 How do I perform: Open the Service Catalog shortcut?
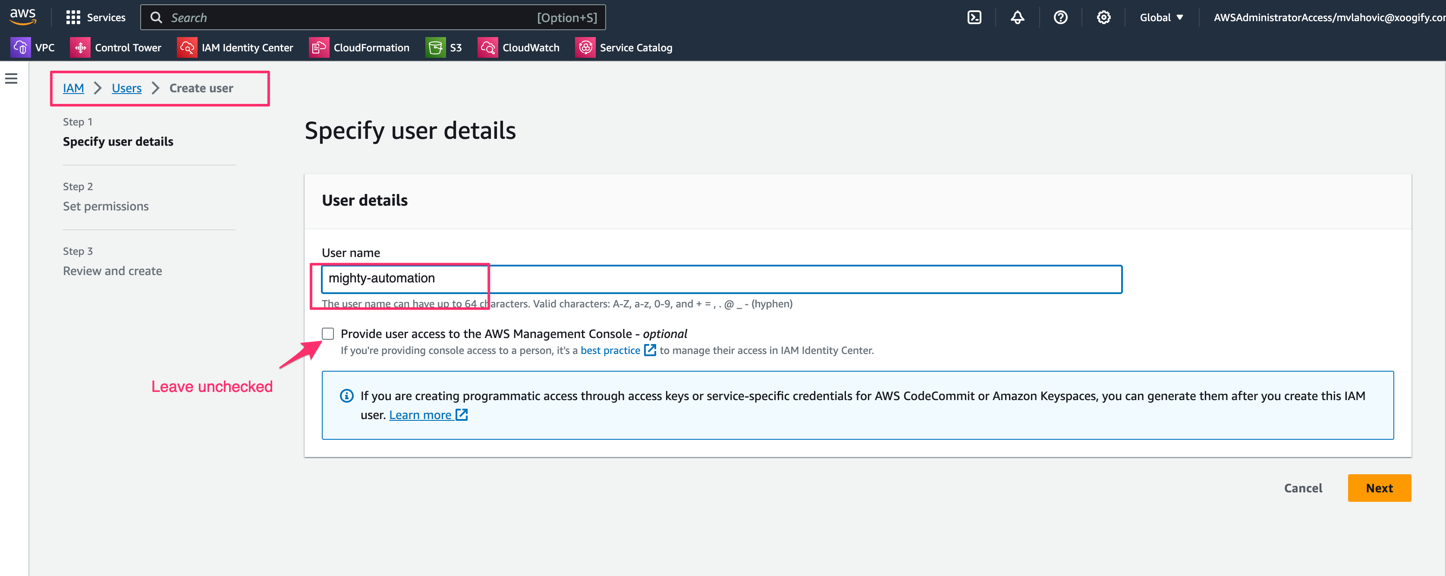[x=624, y=47]
